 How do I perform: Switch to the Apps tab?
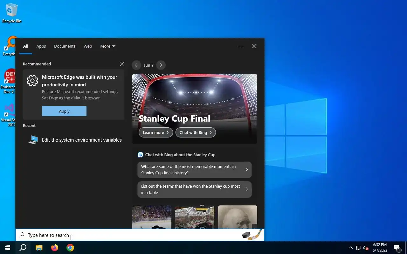point(41,46)
